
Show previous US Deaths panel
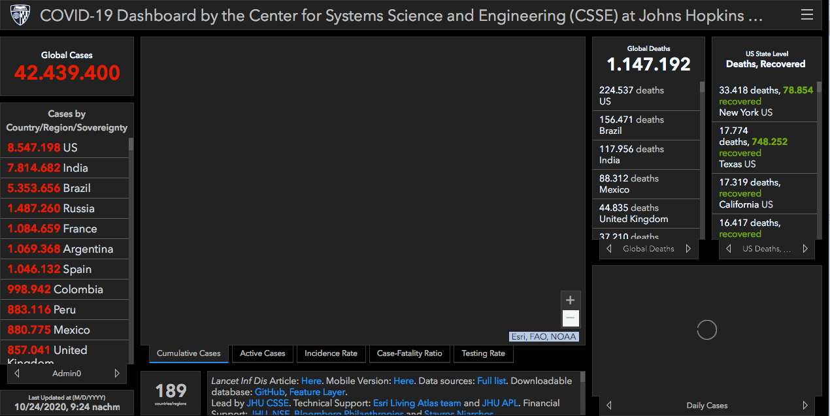729,249
